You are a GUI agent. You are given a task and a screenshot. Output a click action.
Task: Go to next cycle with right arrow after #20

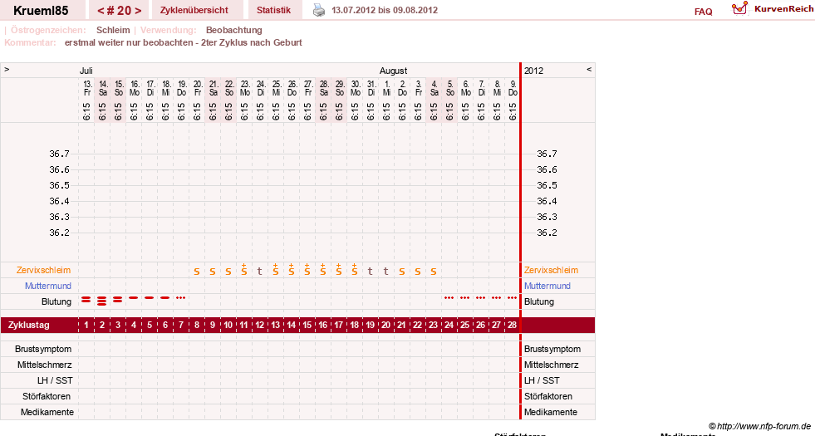[138, 11]
